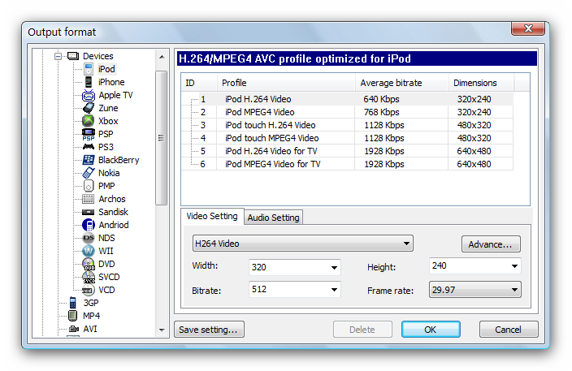Pick the Zune device icon
The height and width of the screenshot is (371, 572).
(89, 108)
